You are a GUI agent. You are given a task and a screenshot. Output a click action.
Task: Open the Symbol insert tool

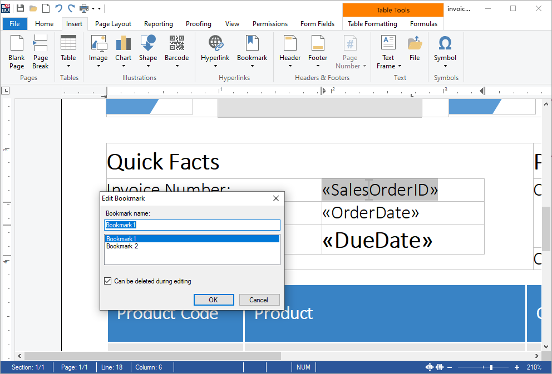(445, 51)
